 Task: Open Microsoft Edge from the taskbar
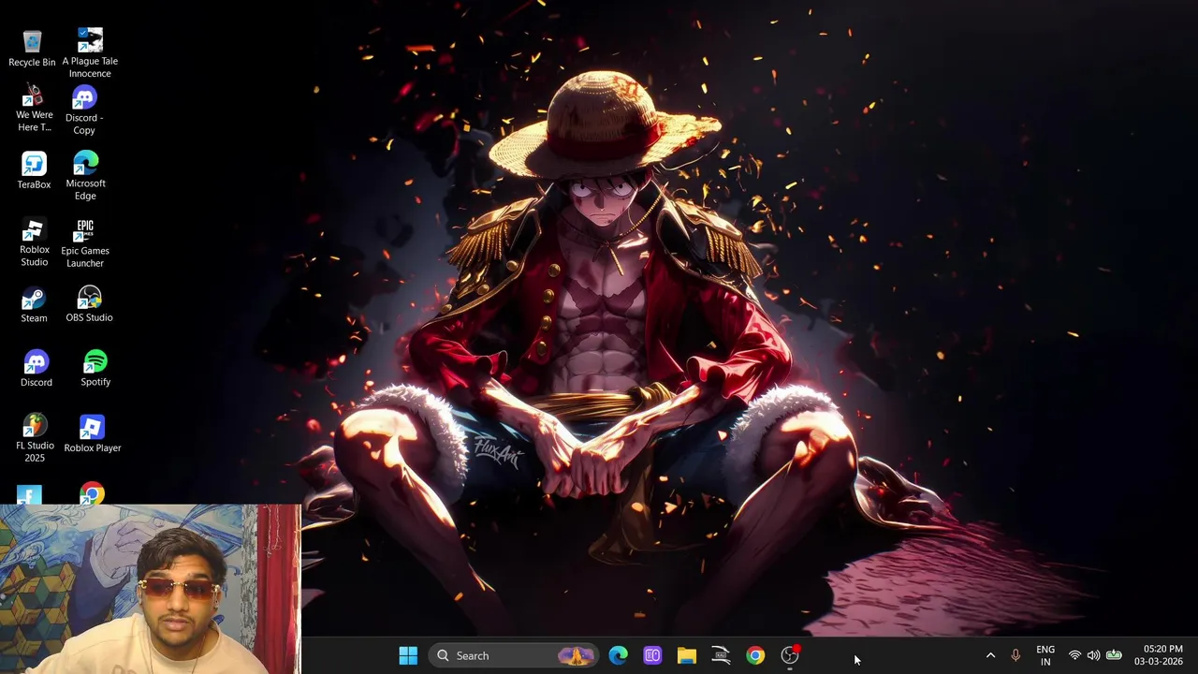pos(619,655)
